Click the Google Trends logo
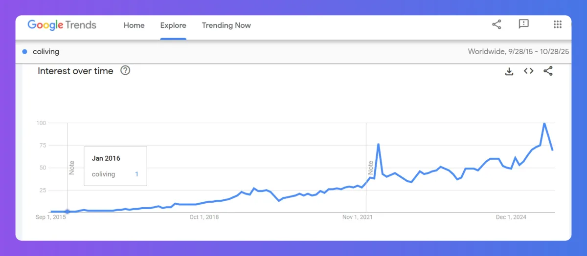587x256 pixels. pos(62,25)
